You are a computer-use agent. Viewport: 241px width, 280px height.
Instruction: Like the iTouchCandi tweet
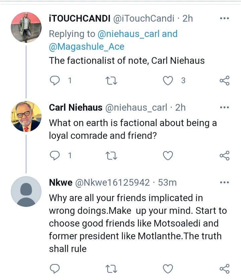click(x=168, y=80)
